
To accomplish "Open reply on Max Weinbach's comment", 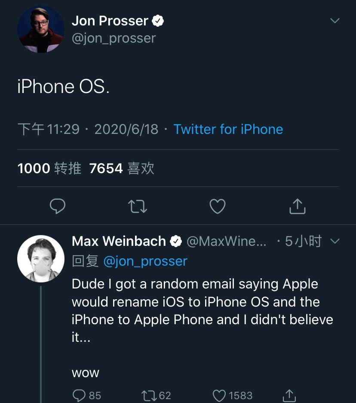I will tap(79, 395).
